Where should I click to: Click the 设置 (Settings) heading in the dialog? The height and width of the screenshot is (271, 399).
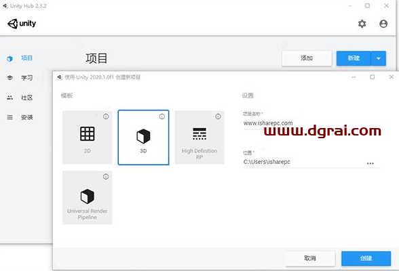click(248, 96)
